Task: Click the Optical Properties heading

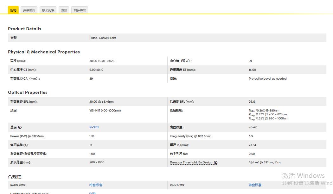Action: (28, 92)
